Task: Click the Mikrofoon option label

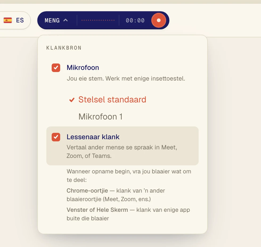Action: (83, 68)
